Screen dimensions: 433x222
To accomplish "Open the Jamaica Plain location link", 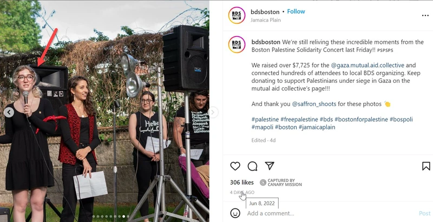I will tap(266, 20).
